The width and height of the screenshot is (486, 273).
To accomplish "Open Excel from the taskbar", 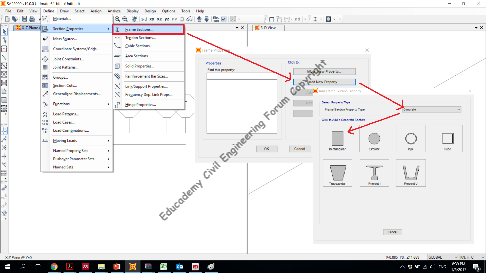I will [x=164, y=267].
